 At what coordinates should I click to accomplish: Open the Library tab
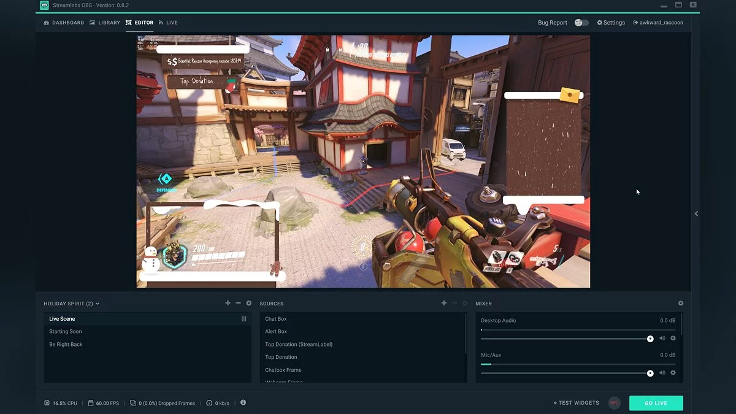point(105,23)
